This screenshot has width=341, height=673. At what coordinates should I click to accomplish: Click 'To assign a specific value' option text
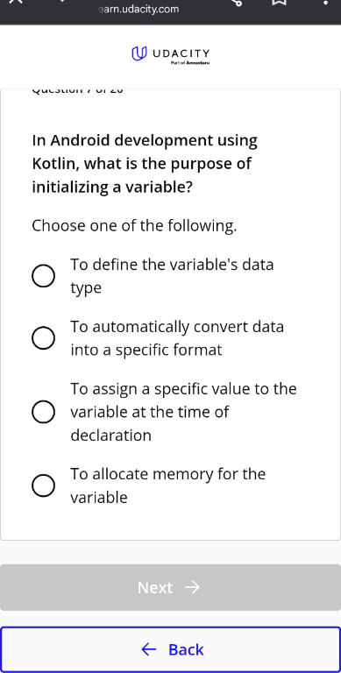183,412
